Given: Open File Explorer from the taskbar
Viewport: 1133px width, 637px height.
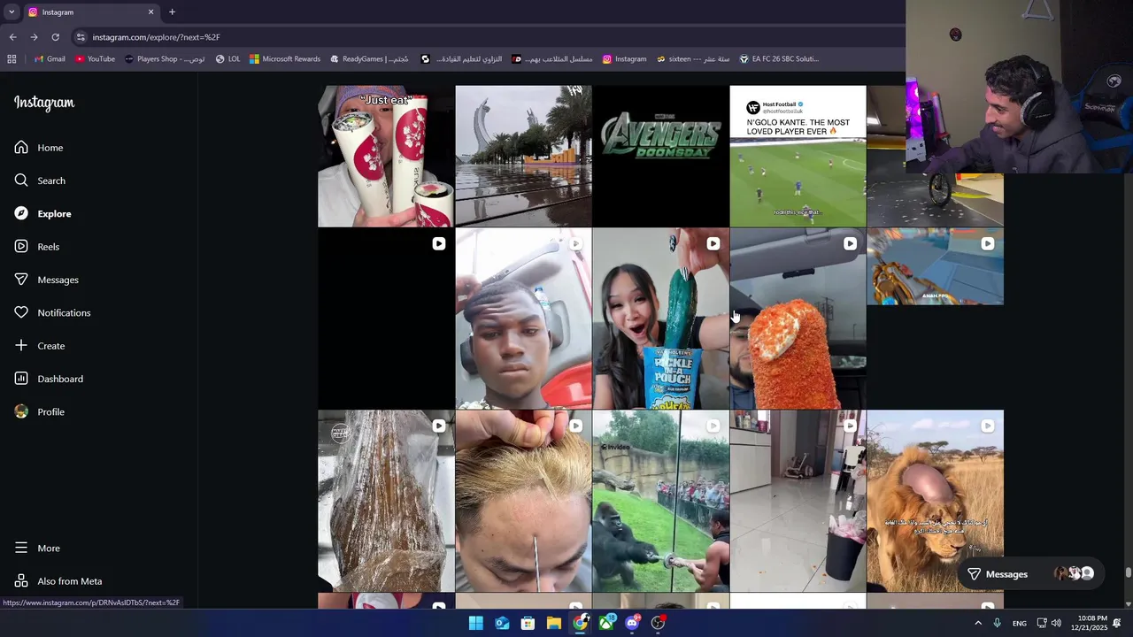Looking at the screenshot, I should click(553, 623).
